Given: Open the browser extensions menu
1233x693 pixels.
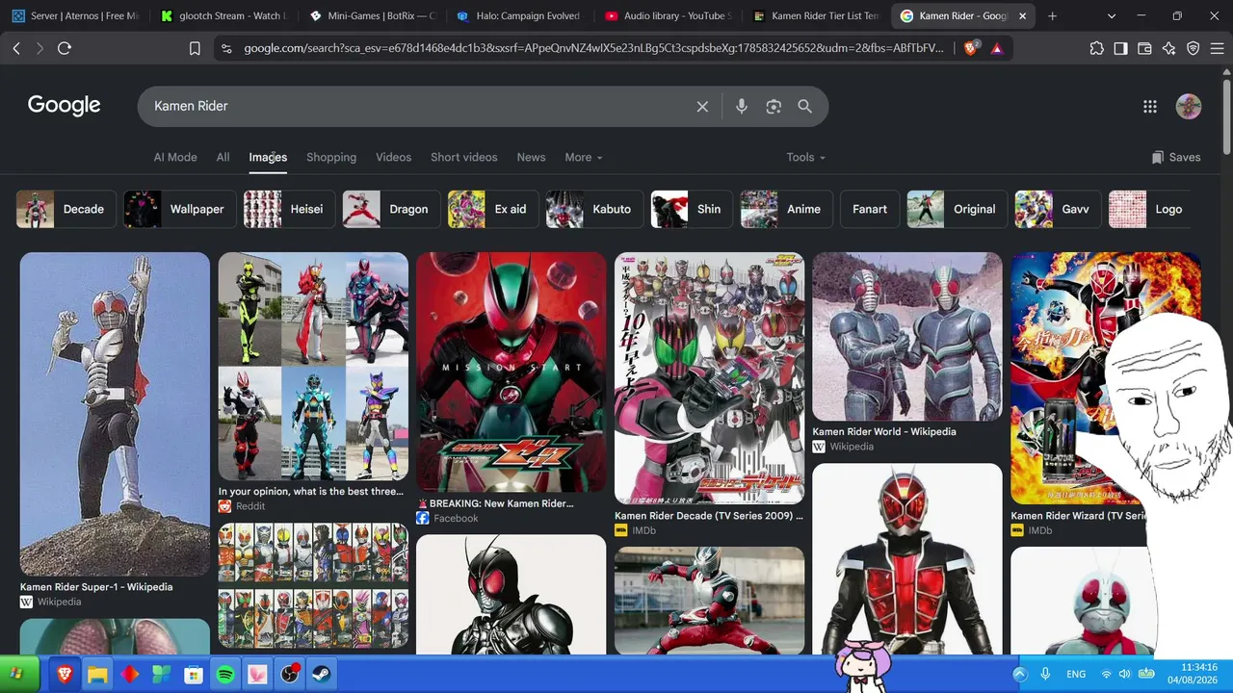Looking at the screenshot, I should (x=1097, y=48).
